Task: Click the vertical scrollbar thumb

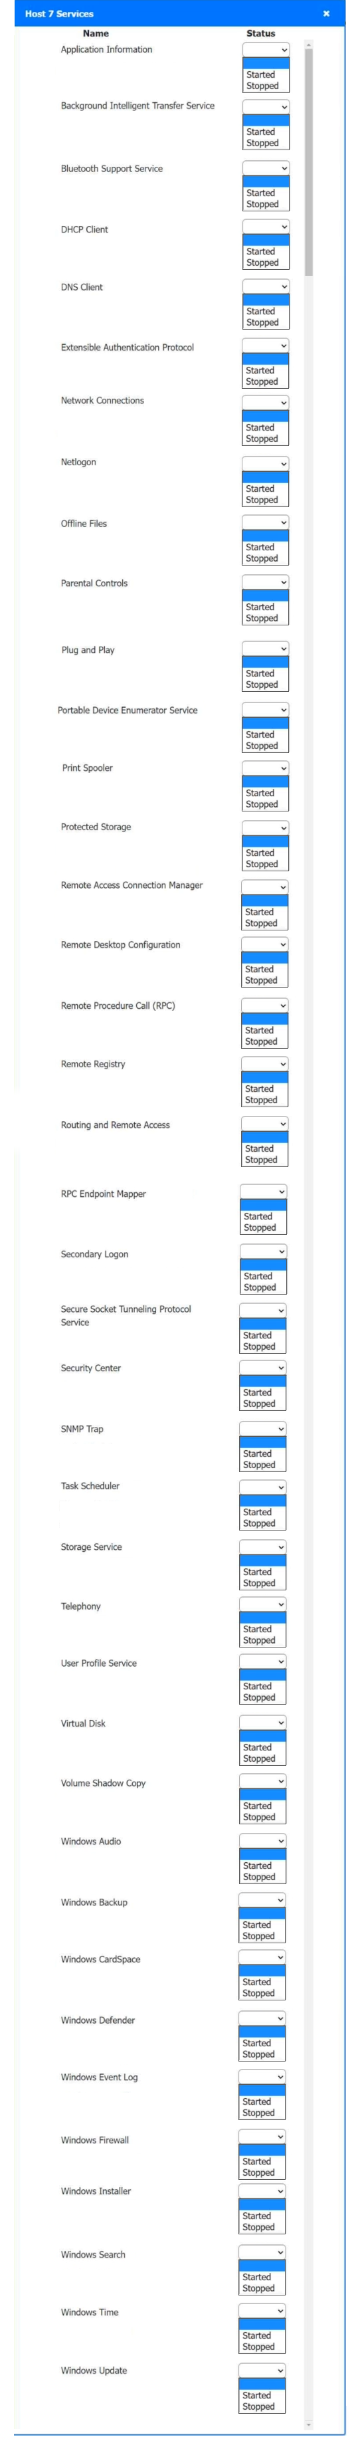Action: coord(309,163)
